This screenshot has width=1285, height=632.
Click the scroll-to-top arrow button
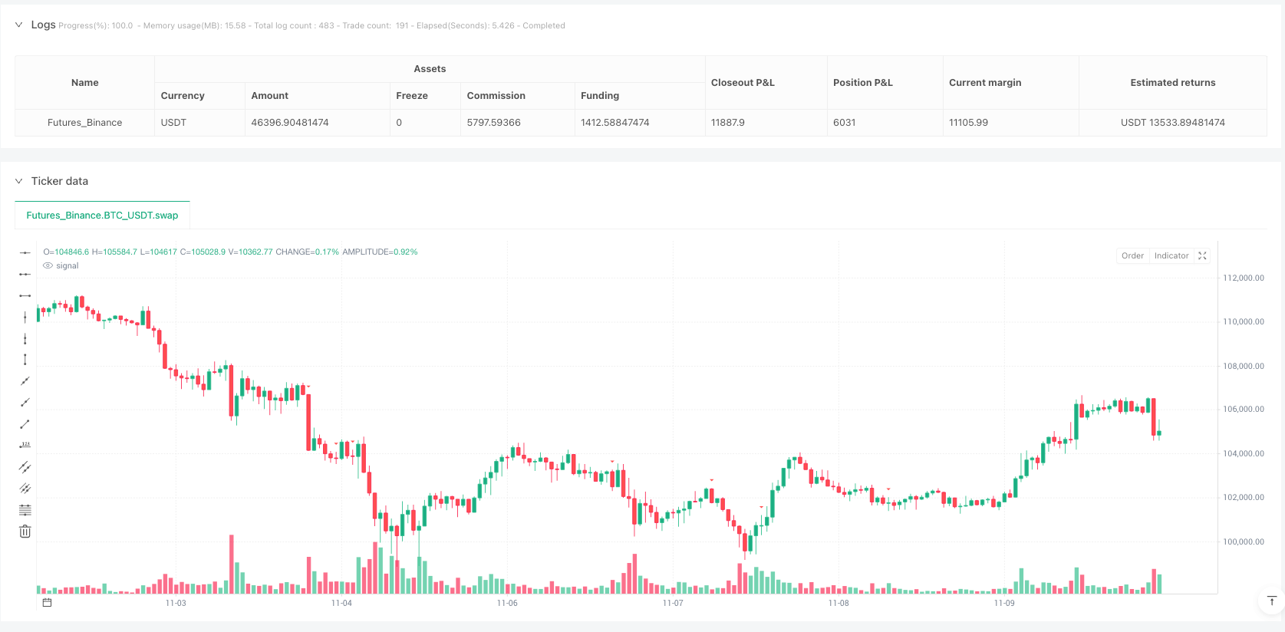1271,601
